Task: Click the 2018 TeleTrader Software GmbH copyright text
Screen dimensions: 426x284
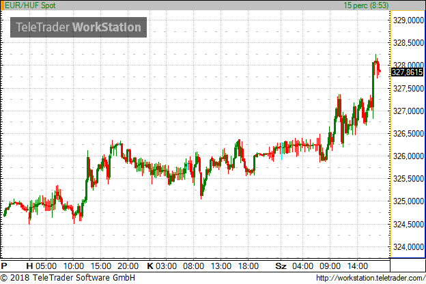Action: pos(68,278)
